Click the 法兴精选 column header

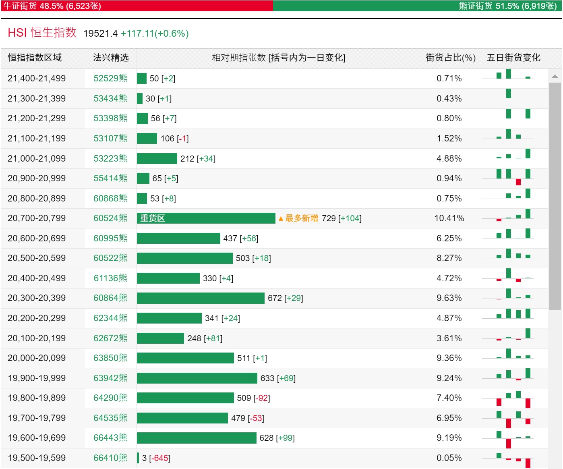click(111, 58)
